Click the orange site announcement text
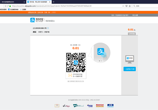The height and width of the screenshot is (110, 158). 42,12
